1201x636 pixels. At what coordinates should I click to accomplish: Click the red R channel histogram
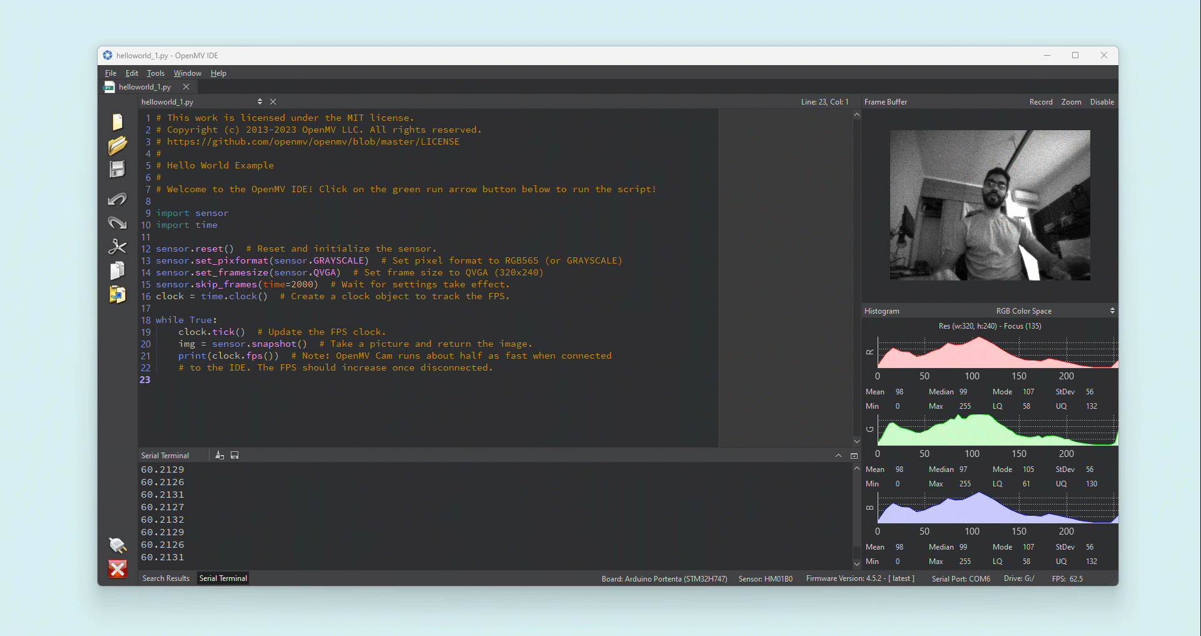pos(998,352)
